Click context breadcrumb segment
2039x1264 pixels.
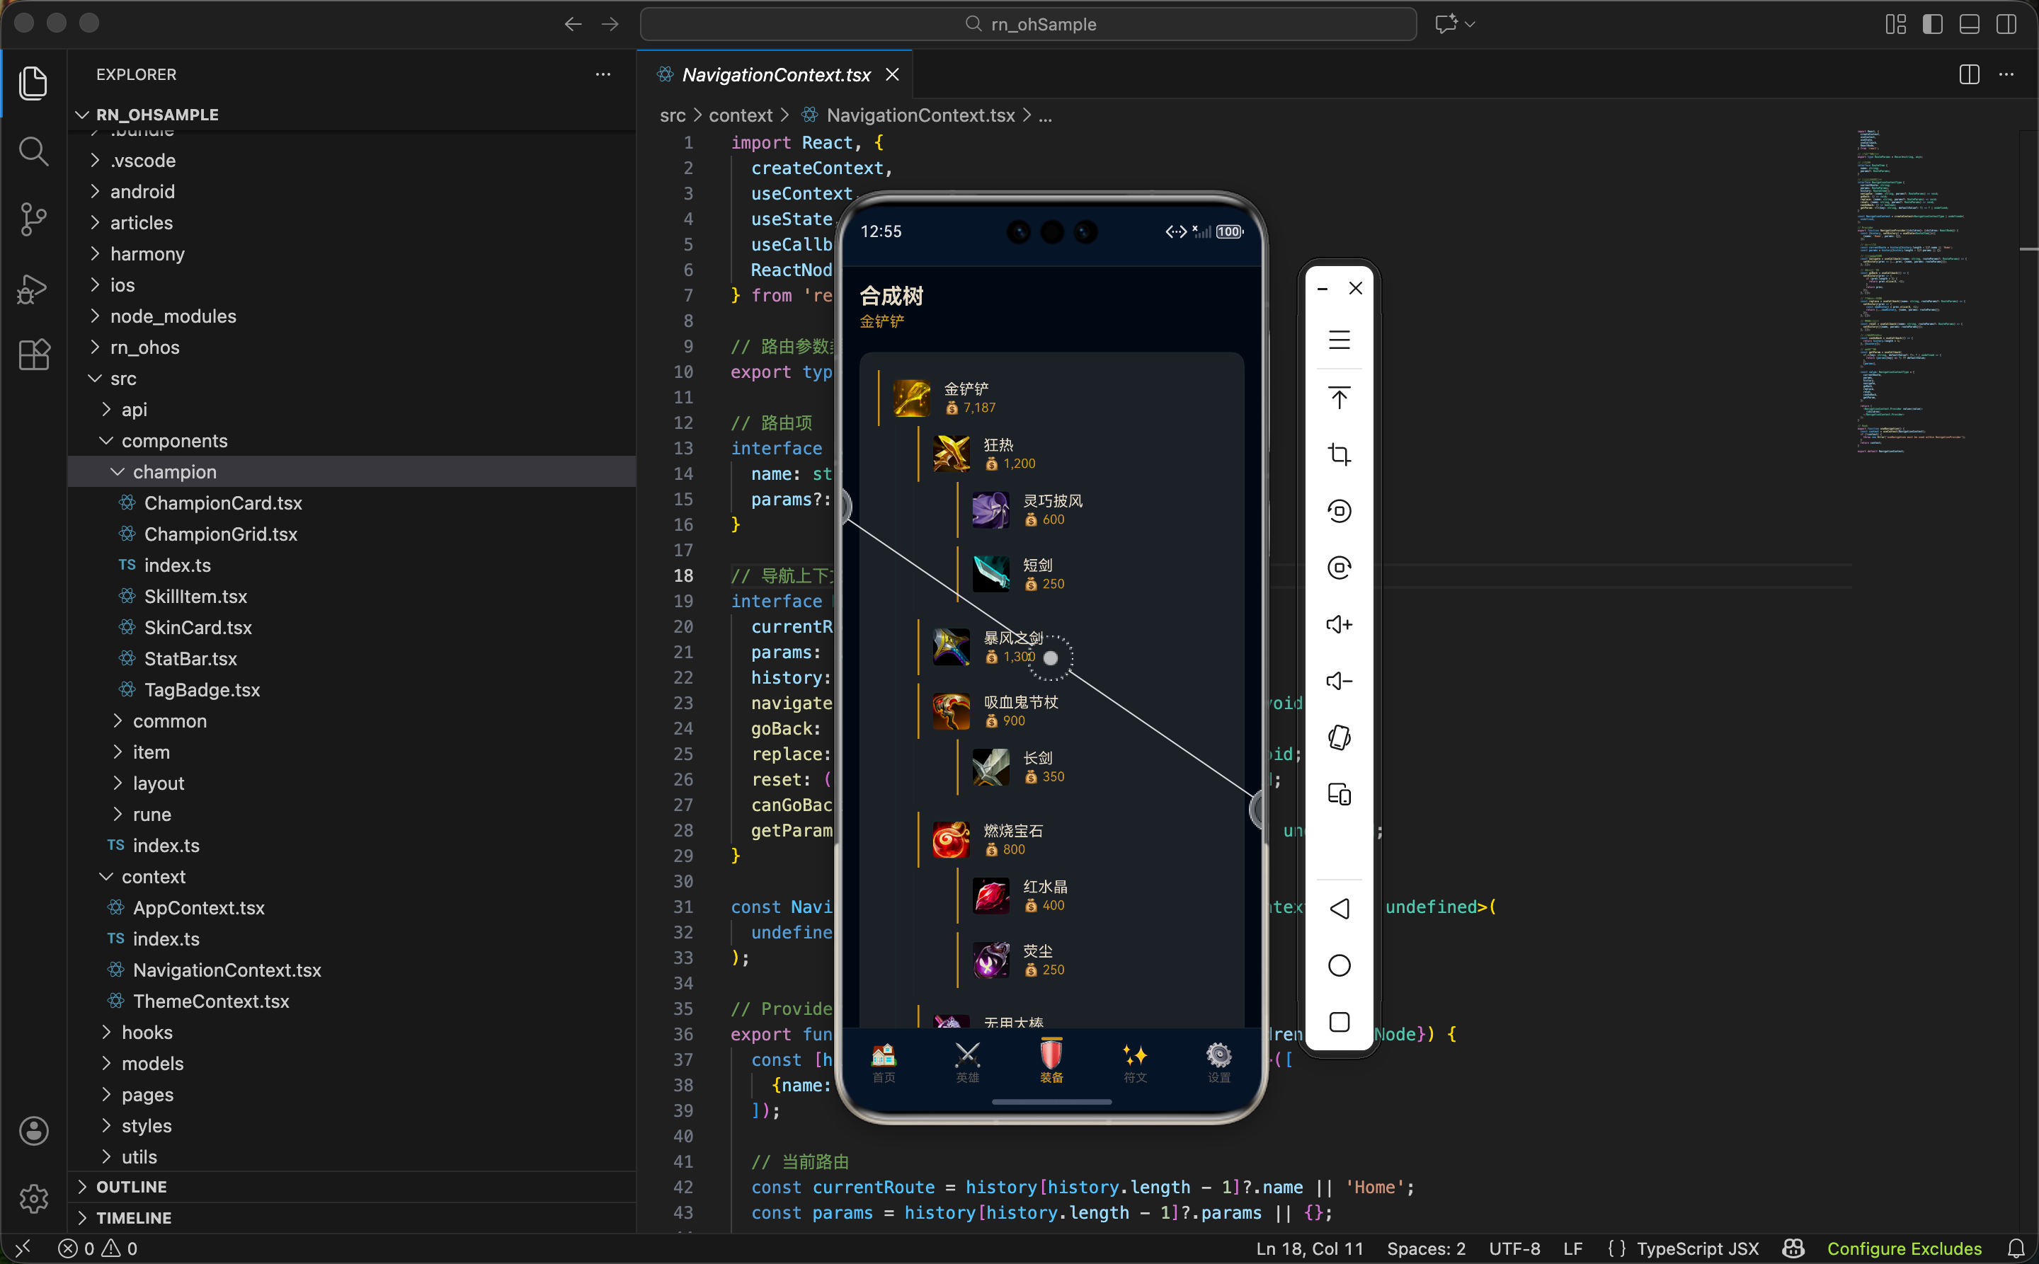[x=740, y=115]
